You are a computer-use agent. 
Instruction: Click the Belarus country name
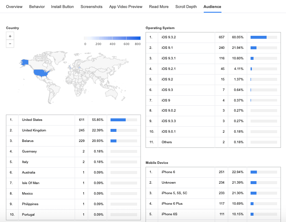[x=28, y=141]
